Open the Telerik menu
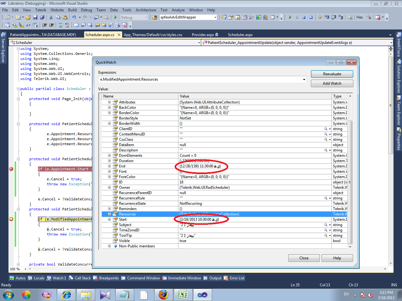The width and height of the screenshot is (402, 301). tap(41, 10)
